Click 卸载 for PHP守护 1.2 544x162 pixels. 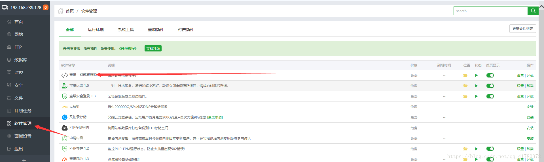tap(530, 149)
